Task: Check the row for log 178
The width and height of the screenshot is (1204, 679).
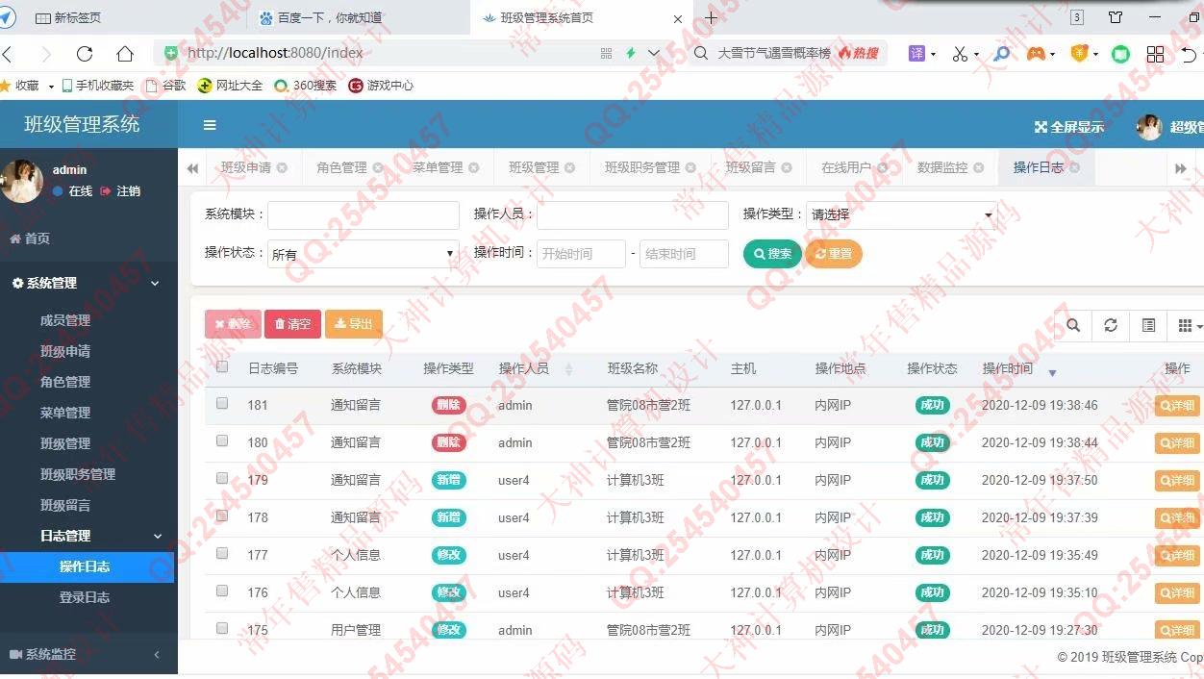Action: (222, 516)
